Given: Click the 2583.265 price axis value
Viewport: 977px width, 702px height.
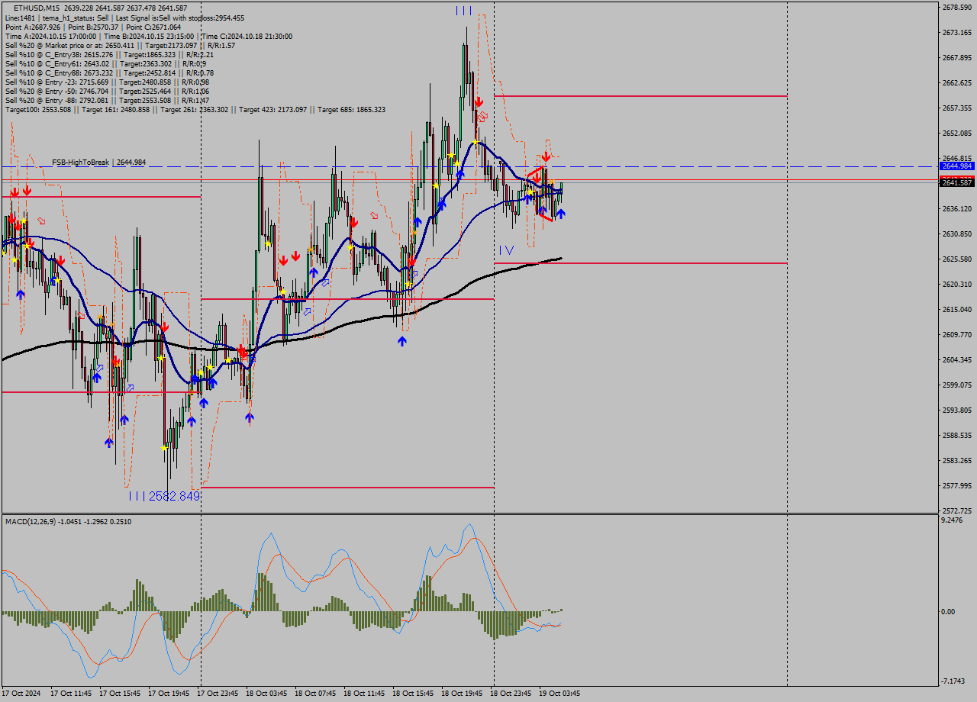Looking at the screenshot, I should 957,461.
